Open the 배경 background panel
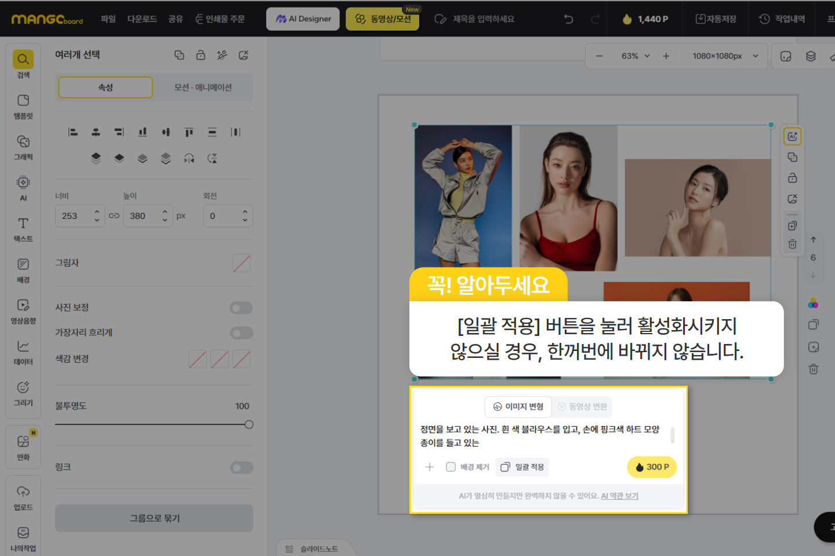Screen dimensions: 835x556 (23, 270)
